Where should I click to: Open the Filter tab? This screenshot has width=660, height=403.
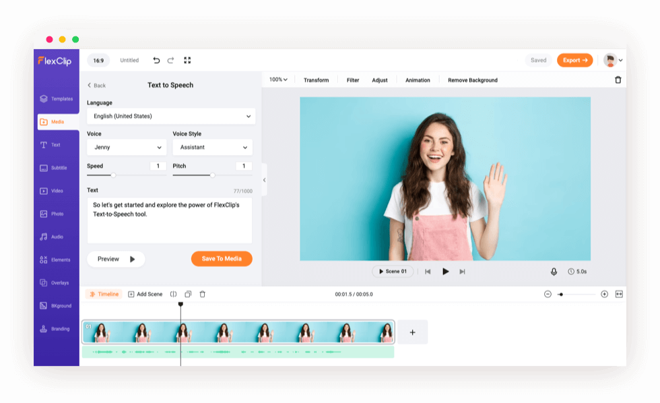(353, 80)
